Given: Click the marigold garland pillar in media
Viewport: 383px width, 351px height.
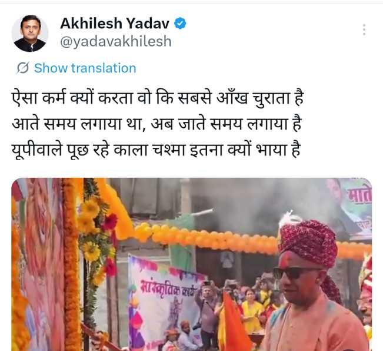Looking at the screenshot, I should pos(72,264).
